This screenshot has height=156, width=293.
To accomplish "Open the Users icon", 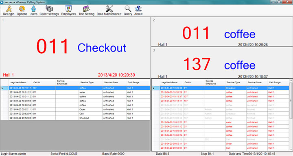I will click(33, 9).
